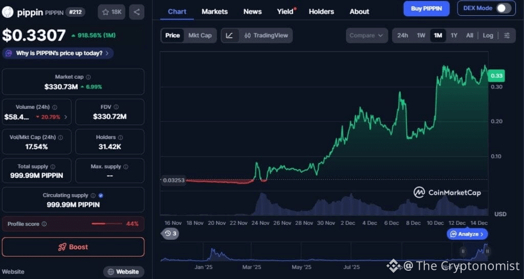The height and width of the screenshot is (279, 524).
Task: Select Price chart view
Action: click(172, 35)
